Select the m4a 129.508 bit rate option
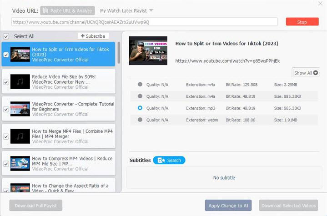327x216 pixels. point(140,84)
